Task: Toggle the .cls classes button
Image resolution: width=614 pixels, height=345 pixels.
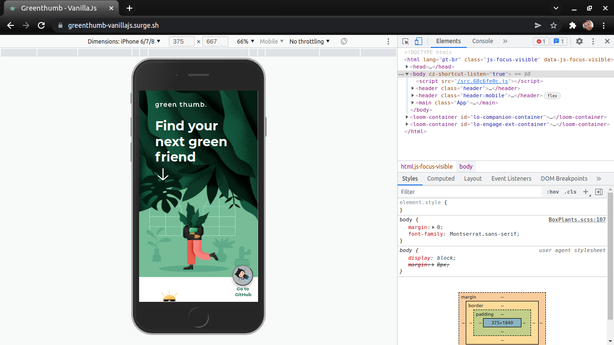Action: (x=570, y=192)
